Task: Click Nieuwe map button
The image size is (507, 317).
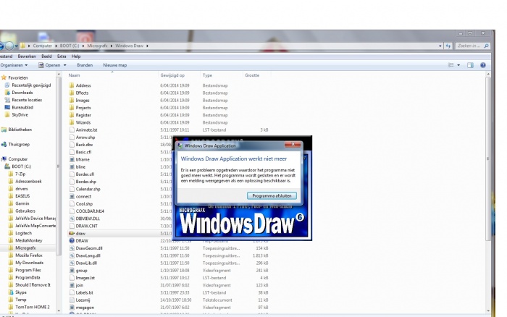Action: tap(114, 65)
